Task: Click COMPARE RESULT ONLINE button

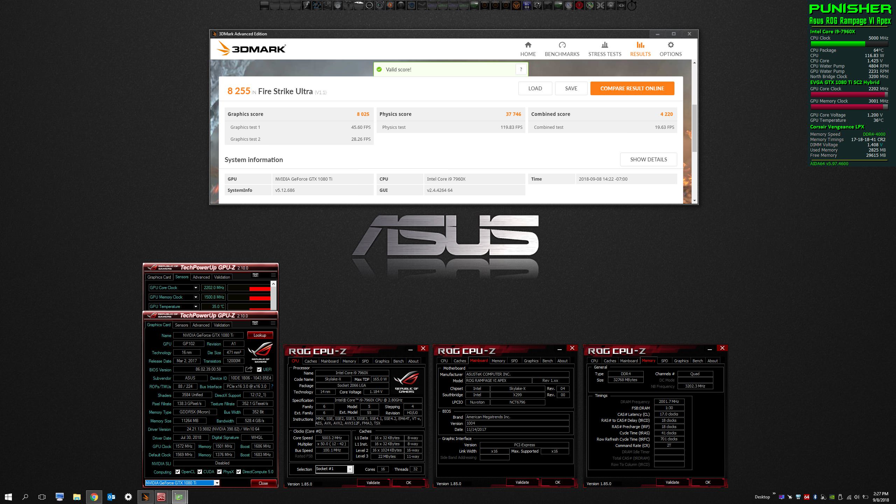Action: (x=632, y=89)
